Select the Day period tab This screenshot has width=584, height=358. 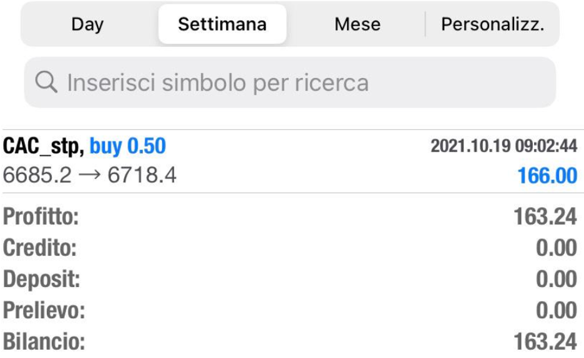[87, 24]
